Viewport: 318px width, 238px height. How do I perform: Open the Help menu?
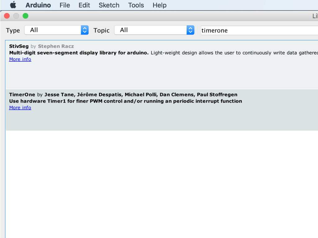coord(160,5)
